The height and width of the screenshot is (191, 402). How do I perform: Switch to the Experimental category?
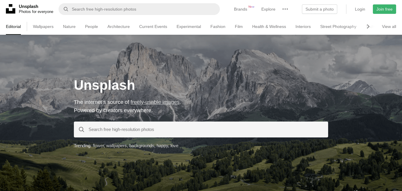pyautogui.click(x=189, y=26)
